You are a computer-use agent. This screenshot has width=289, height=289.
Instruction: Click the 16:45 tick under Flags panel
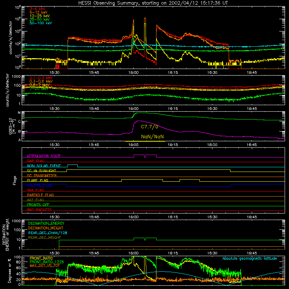click(x=251, y=217)
